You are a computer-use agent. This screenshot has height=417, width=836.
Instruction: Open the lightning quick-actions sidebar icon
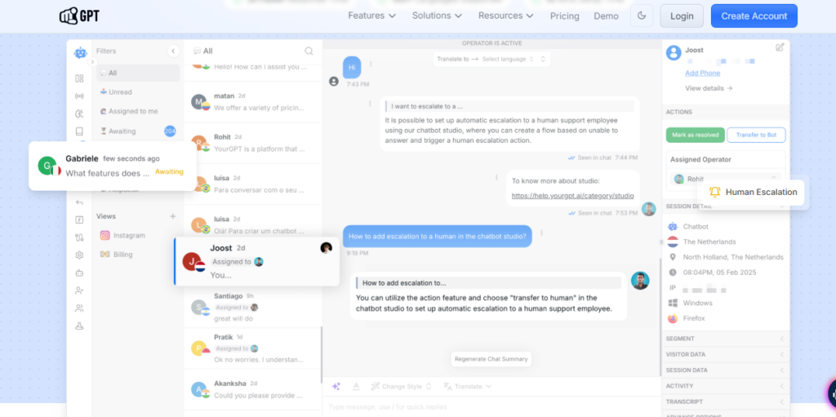(x=79, y=220)
